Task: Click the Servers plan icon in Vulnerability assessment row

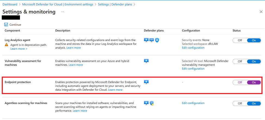Action: 146,61
